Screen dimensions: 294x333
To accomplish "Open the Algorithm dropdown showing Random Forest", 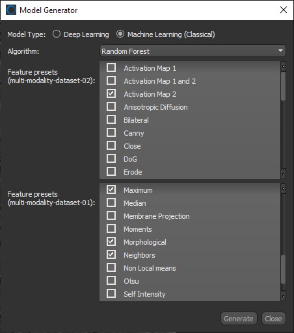I will pos(193,51).
